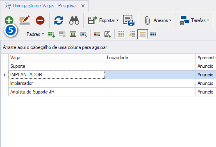
Task: Click the row indicator arrow beside IMPLANTADOR
Action: click(5, 75)
